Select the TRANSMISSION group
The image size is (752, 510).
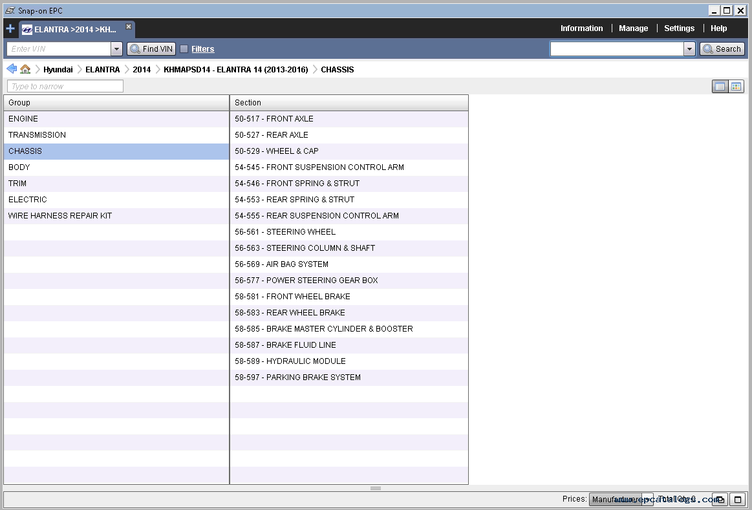click(116, 135)
